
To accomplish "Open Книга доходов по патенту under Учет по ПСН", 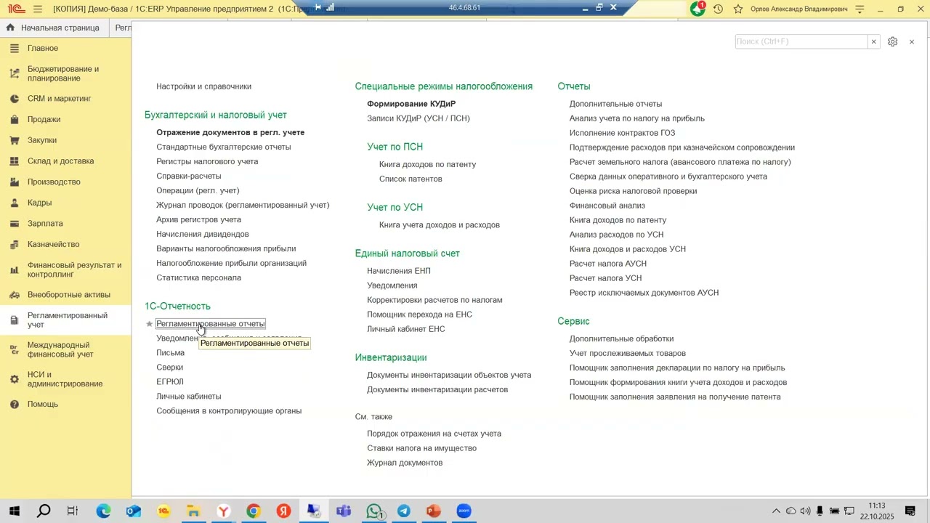I will point(427,164).
